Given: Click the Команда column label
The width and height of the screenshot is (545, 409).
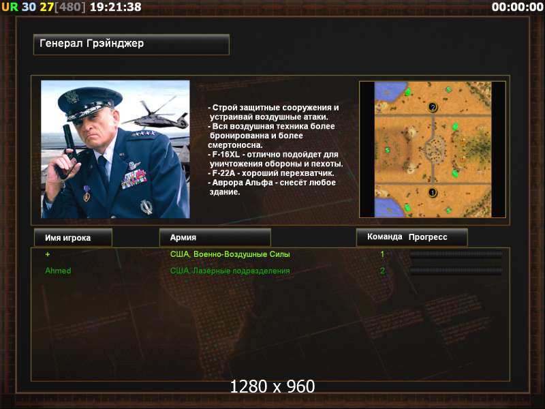Looking at the screenshot, I should coord(384,237).
